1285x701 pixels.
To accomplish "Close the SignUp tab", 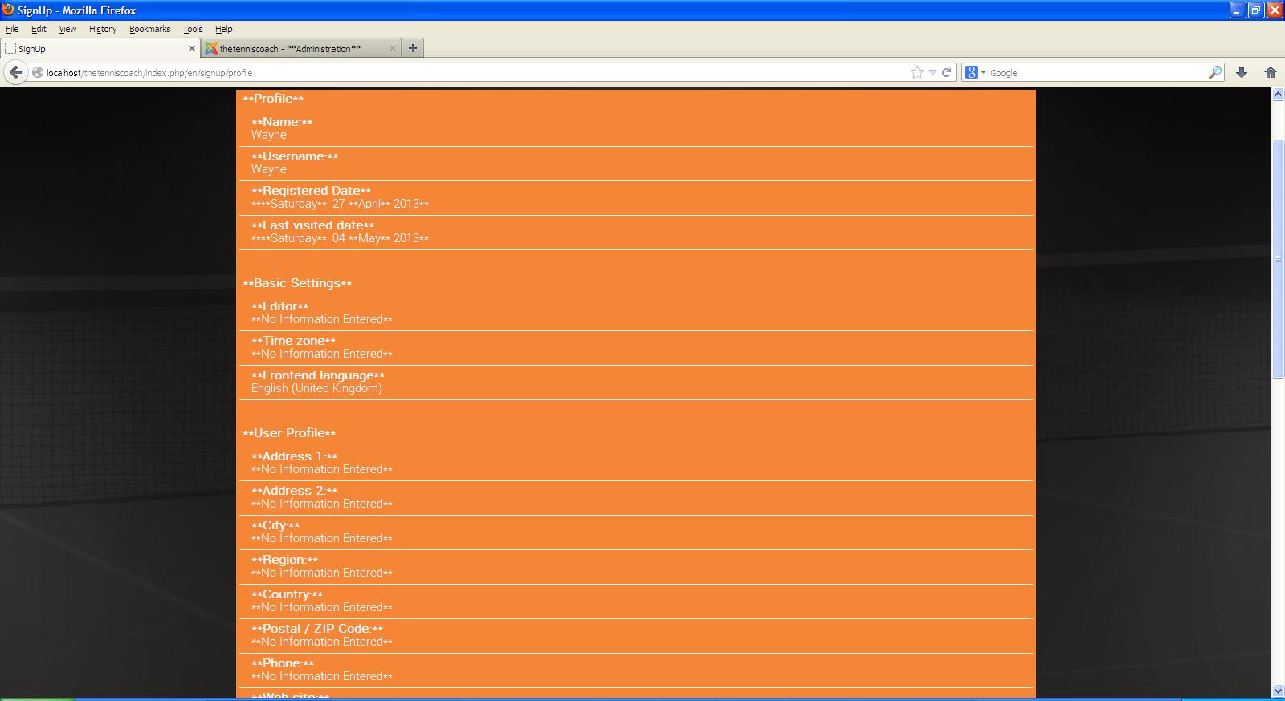I will (x=192, y=48).
